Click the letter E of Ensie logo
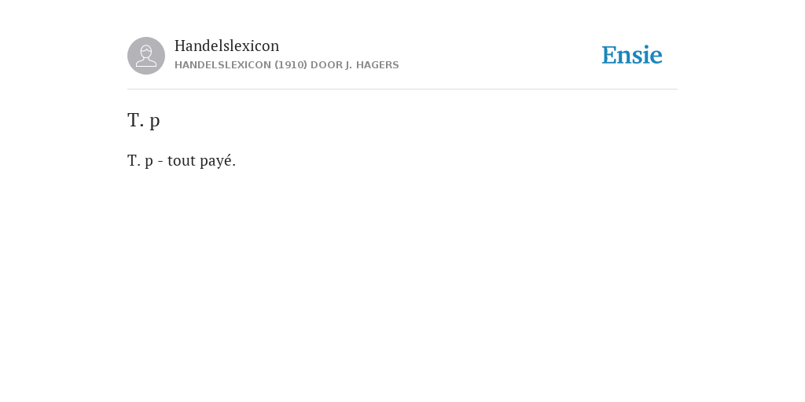 coord(609,56)
